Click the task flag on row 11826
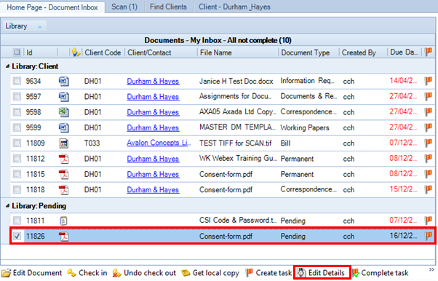438x281 pixels. click(429, 236)
